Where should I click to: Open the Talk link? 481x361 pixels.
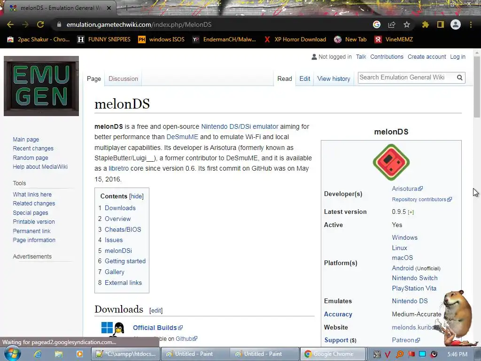(x=361, y=57)
